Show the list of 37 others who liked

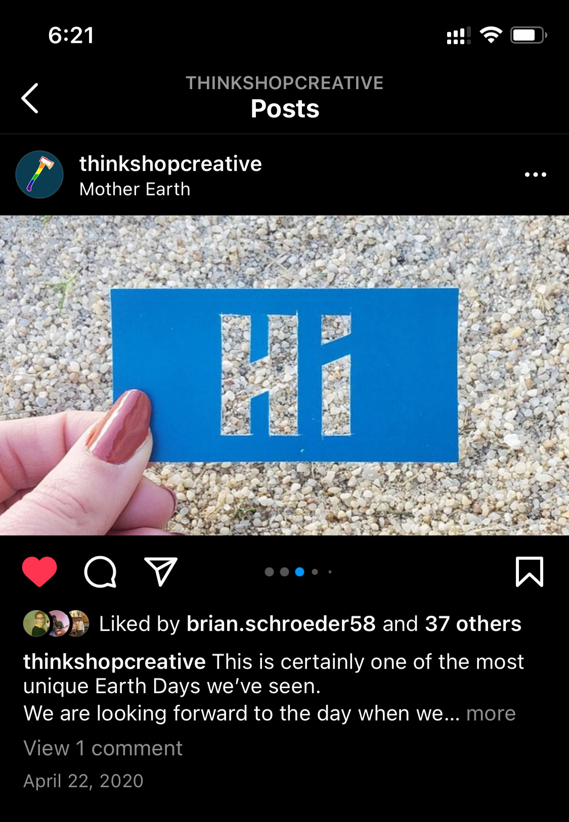(x=473, y=624)
